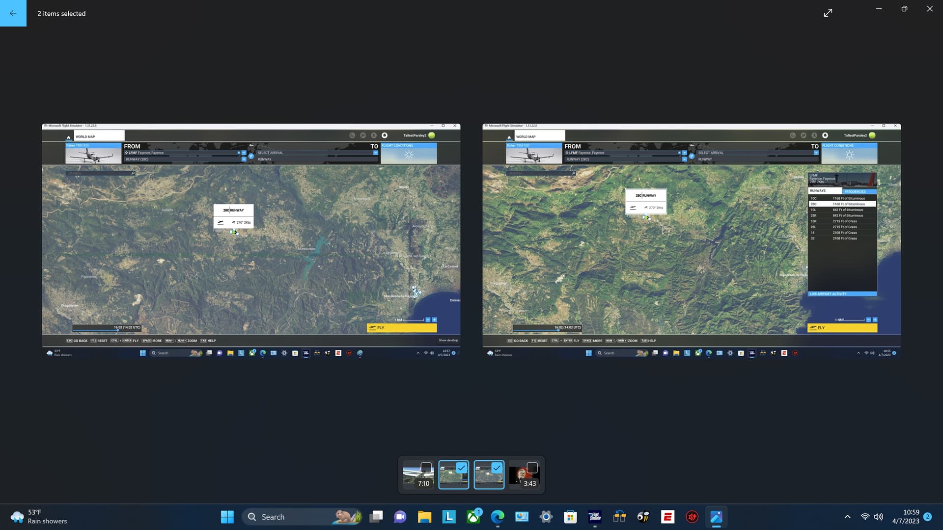943x530 pixels.
Task: Expand the hidden icons chevron in the system tray
Action: click(x=847, y=517)
